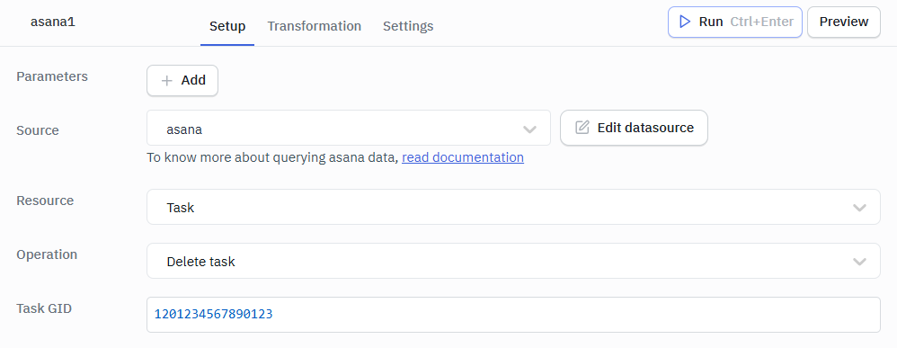Screen dimensions: 897x348
Task: Open the read documentation link
Action: [463, 157]
